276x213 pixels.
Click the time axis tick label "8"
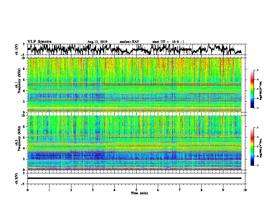(201, 190)
